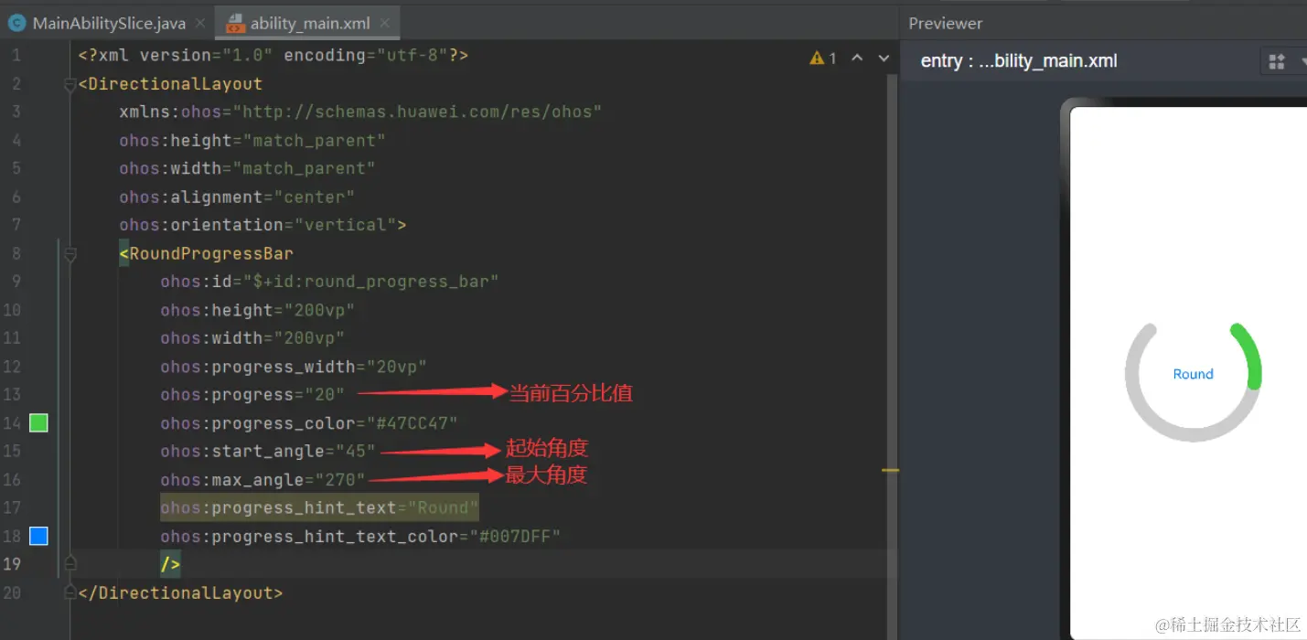Click the XML declaration on line 1
This screenshot has width=1307, height=640.
click(x=273, y=56)
